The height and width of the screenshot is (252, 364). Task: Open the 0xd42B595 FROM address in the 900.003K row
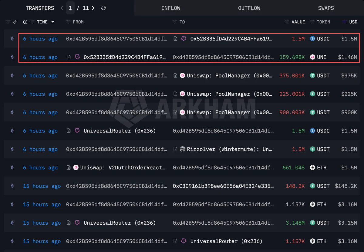pos(116,112)
